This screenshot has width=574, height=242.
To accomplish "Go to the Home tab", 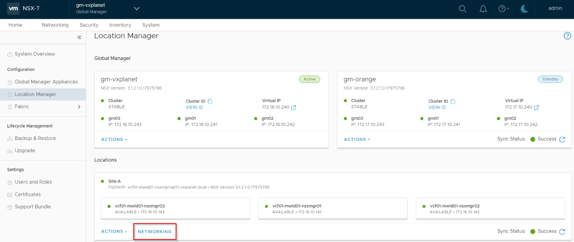I will coord(15,25).
